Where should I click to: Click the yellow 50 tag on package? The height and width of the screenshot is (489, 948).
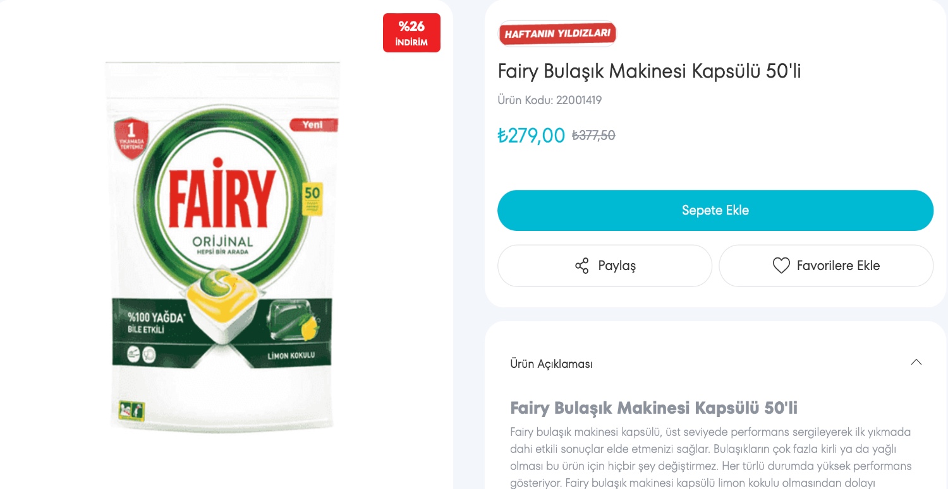pyautogui.click(x=313, y=198)
